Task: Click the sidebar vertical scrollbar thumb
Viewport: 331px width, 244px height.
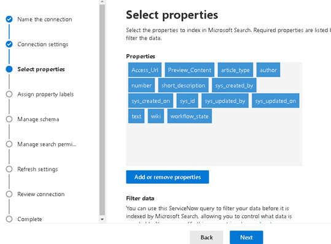Action: pos(102,110)
